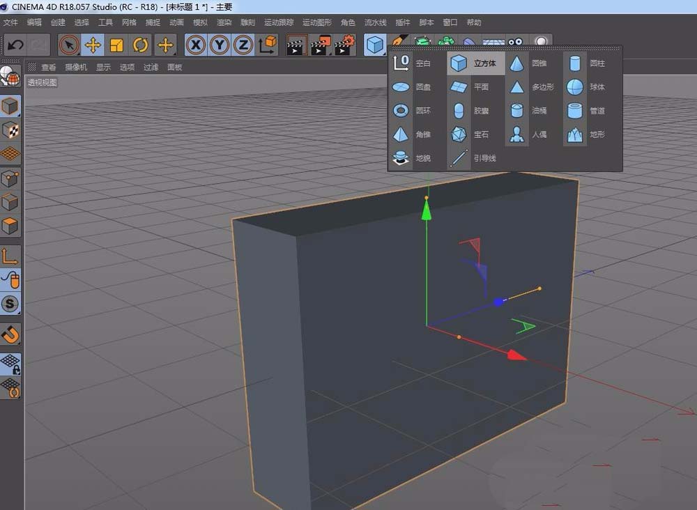
Task: Expand the selection tool's hidden options triangle
Action: click(77, 52)
